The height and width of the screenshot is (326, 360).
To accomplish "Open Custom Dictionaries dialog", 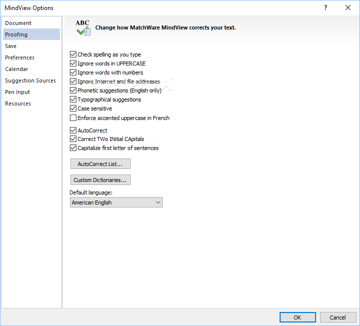I will [x=100, y=180].
